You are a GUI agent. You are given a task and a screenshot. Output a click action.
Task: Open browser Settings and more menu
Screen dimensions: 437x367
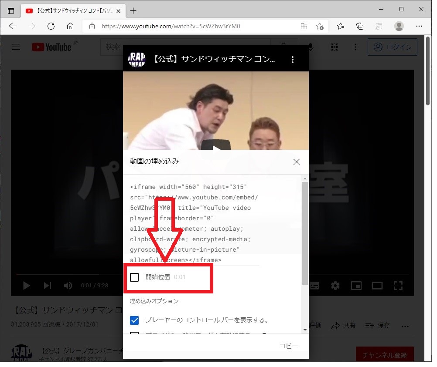(x=419, y=27)
